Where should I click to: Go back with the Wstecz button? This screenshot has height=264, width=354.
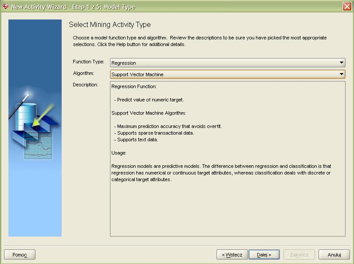click(x=232, y=255)
